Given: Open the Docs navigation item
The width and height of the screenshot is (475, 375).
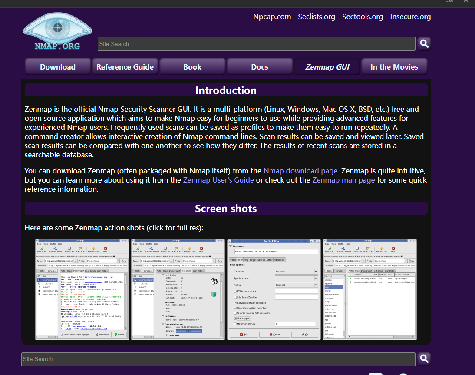Looking at the screenshot, I should 260,66.
